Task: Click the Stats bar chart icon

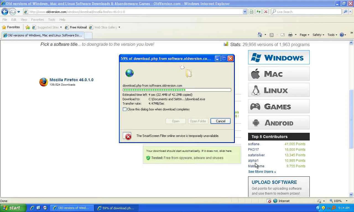Action: (226, 44)
